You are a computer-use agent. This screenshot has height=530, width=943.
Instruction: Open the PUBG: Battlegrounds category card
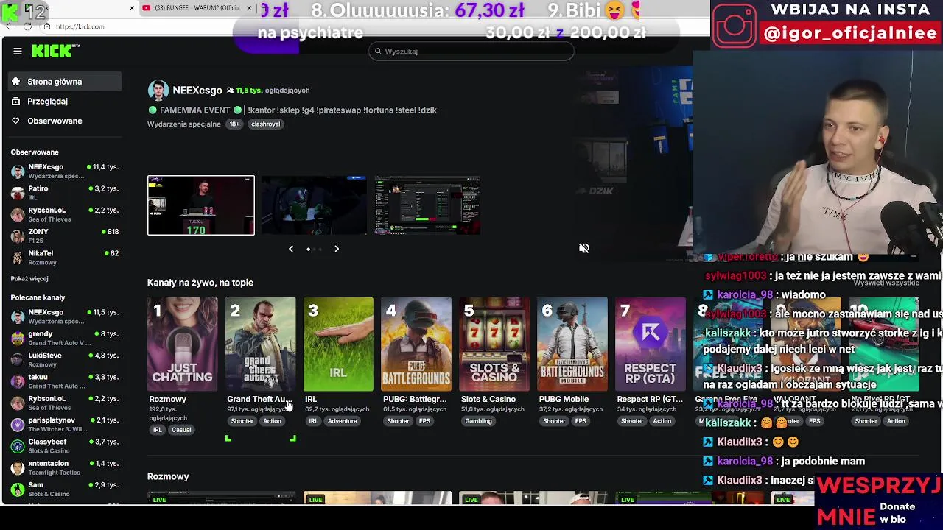pos(416,344)
